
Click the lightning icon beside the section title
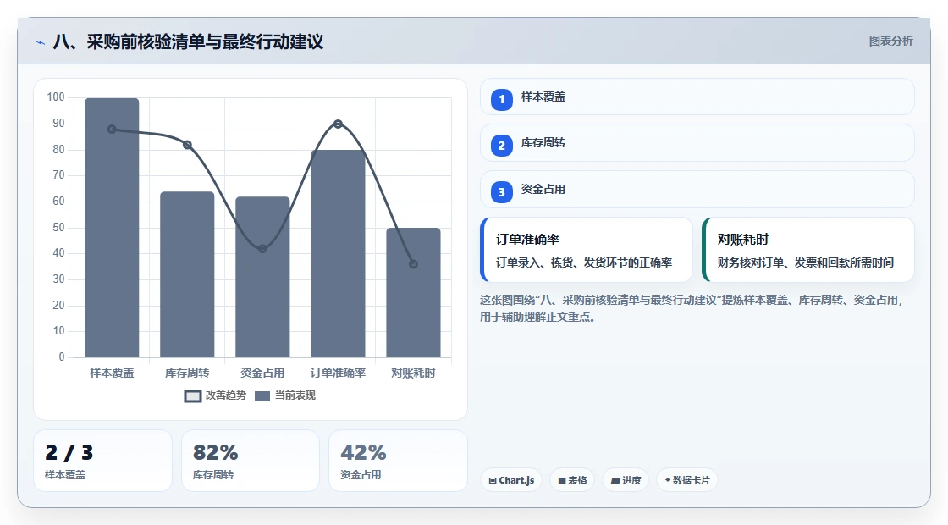click(41, 42)
